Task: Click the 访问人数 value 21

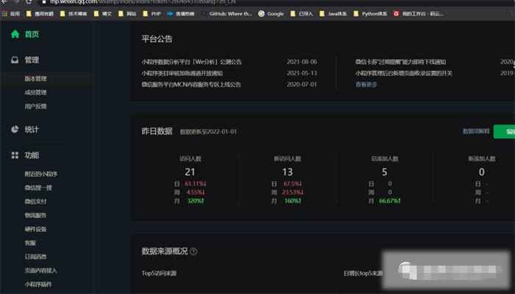Action: 190,172
